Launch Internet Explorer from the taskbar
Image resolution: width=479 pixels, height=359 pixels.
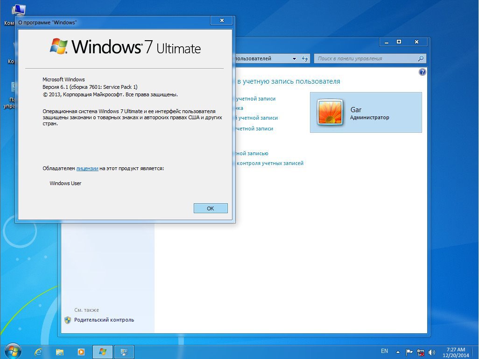38,352
